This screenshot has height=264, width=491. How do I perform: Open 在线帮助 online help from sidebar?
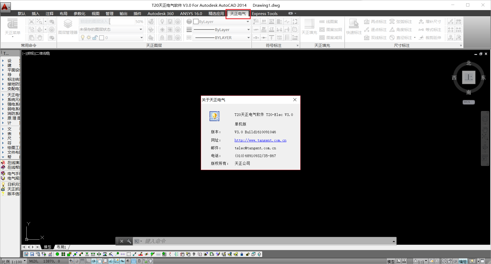[11, 167]
